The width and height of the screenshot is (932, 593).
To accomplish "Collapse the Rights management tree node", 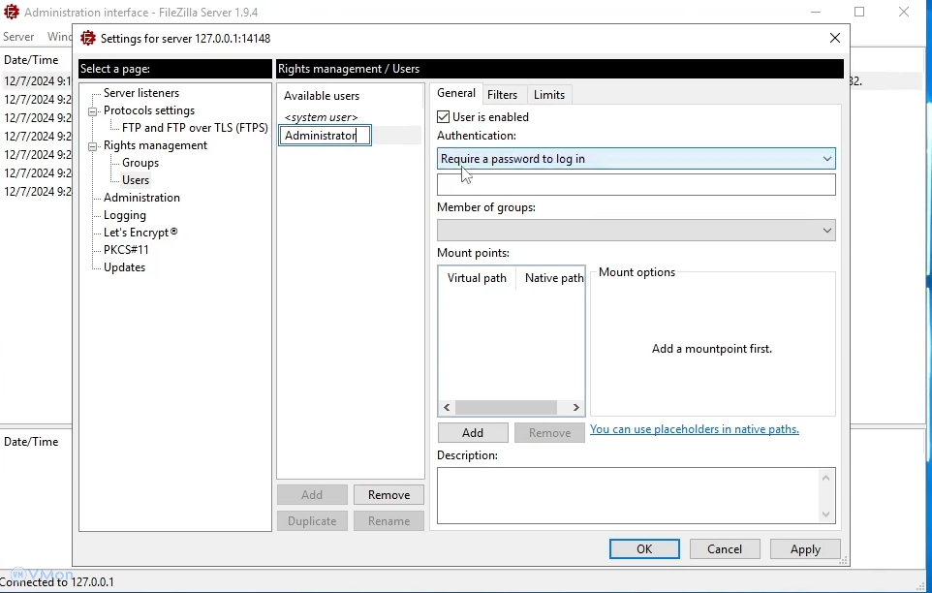I will click(94, 146).
